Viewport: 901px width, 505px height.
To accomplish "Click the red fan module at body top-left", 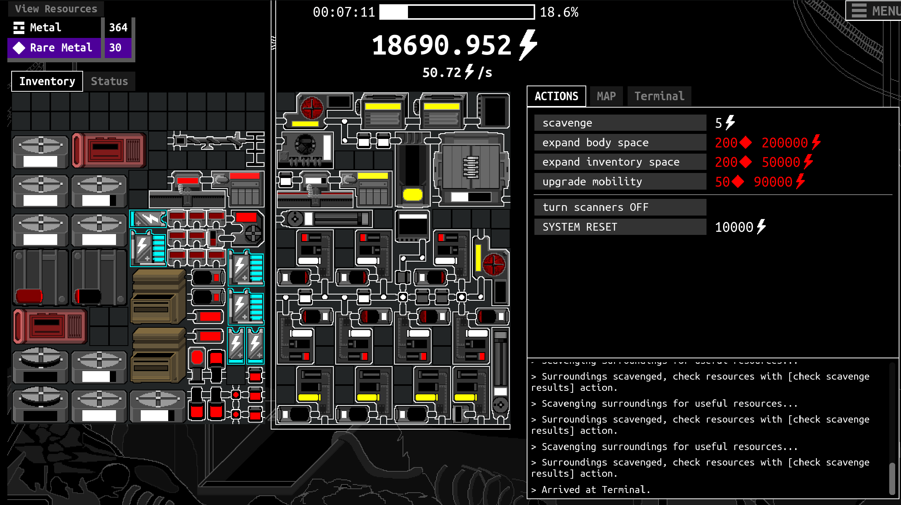I will (318, 110).
